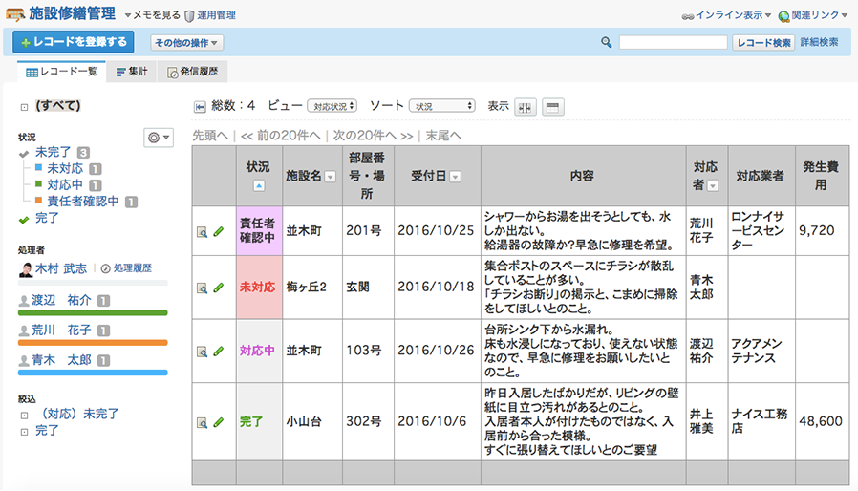The image size is (858, 491).
Task: Open the 対応者 column filter dropdown
Action: 713,186
